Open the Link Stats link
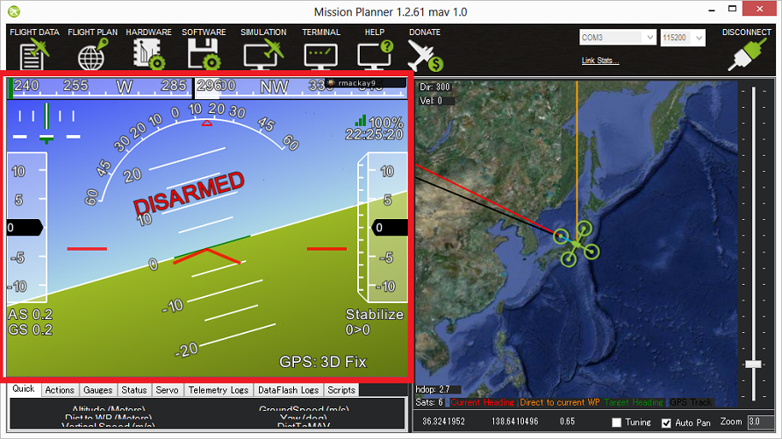782x439 pixels. click(x=600, y=60)
